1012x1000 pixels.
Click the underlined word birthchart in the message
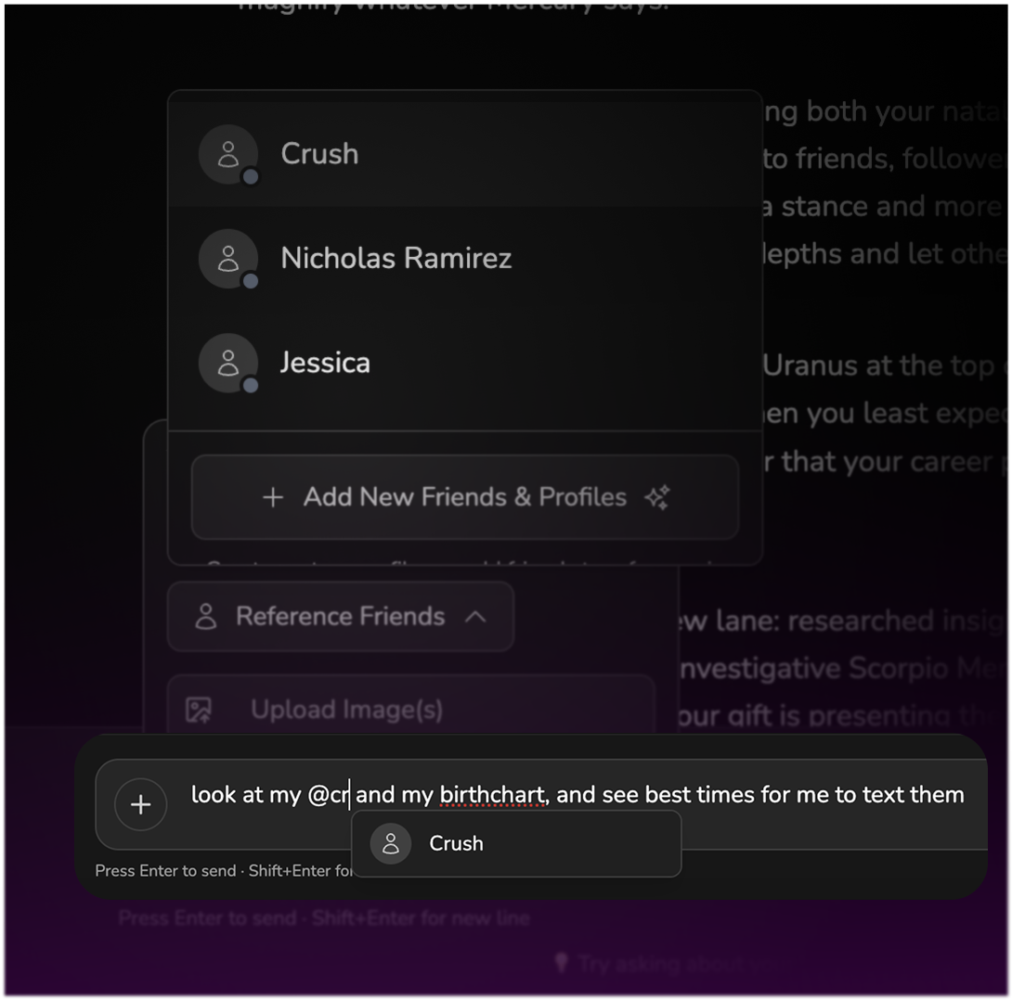pos(491,795)
